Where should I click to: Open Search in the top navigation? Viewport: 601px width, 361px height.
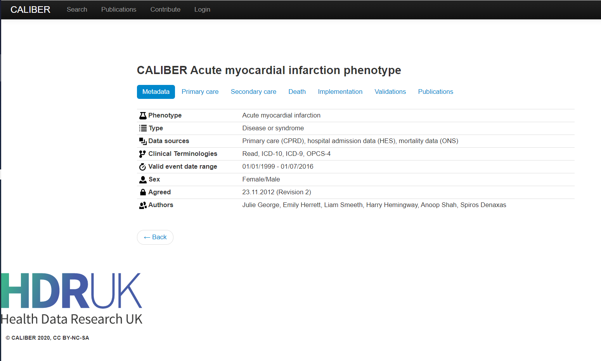coord(77,10)
